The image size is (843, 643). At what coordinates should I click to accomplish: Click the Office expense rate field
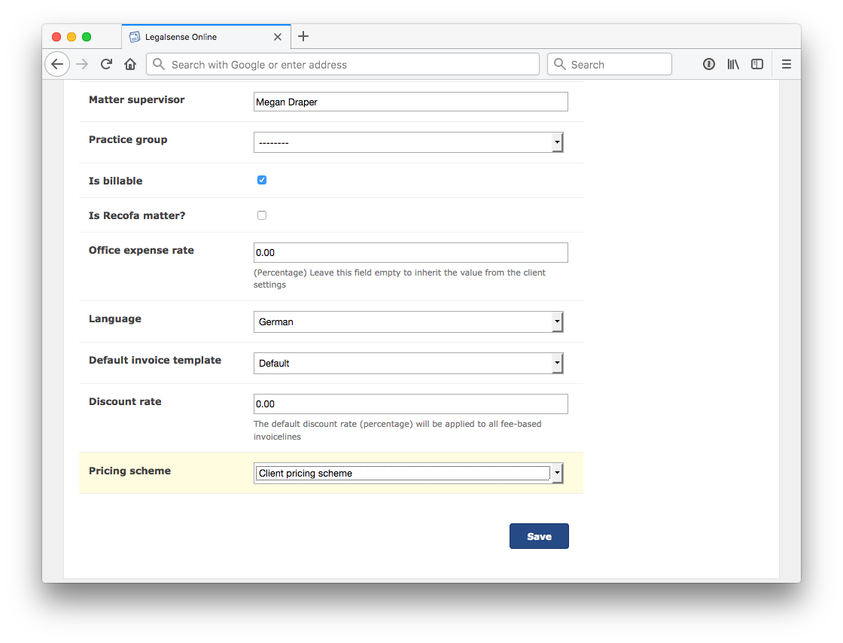click(x=411, y=253)
